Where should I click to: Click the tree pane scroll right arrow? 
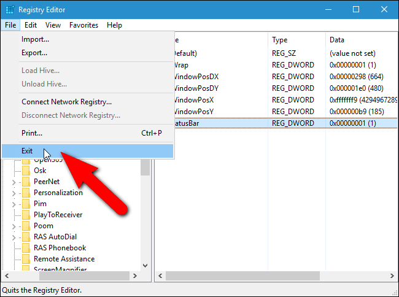(x=135, y=276)
